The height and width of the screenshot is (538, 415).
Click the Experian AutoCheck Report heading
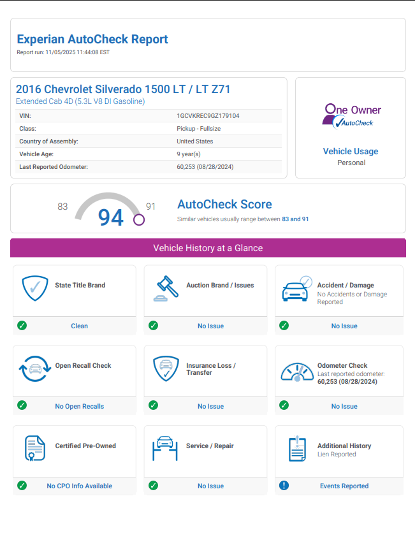click(92, 40)
